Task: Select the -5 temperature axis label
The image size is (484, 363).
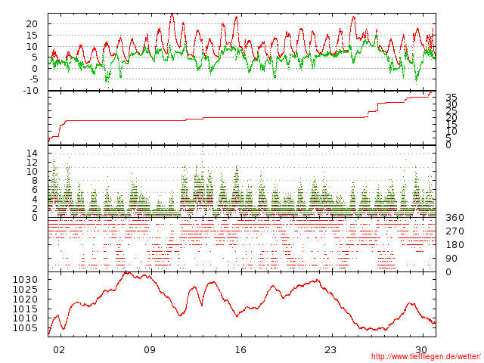Action: 32,79
